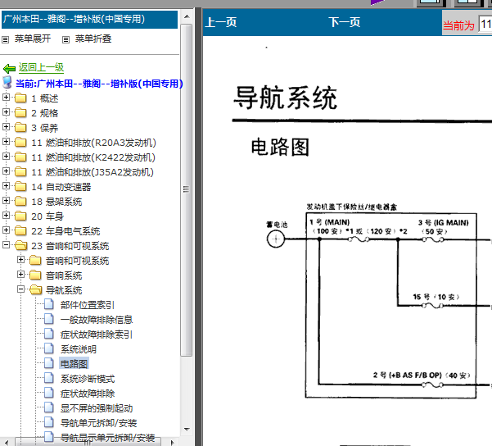Click the folder icon for 2 规格

[x=20, y=112]
